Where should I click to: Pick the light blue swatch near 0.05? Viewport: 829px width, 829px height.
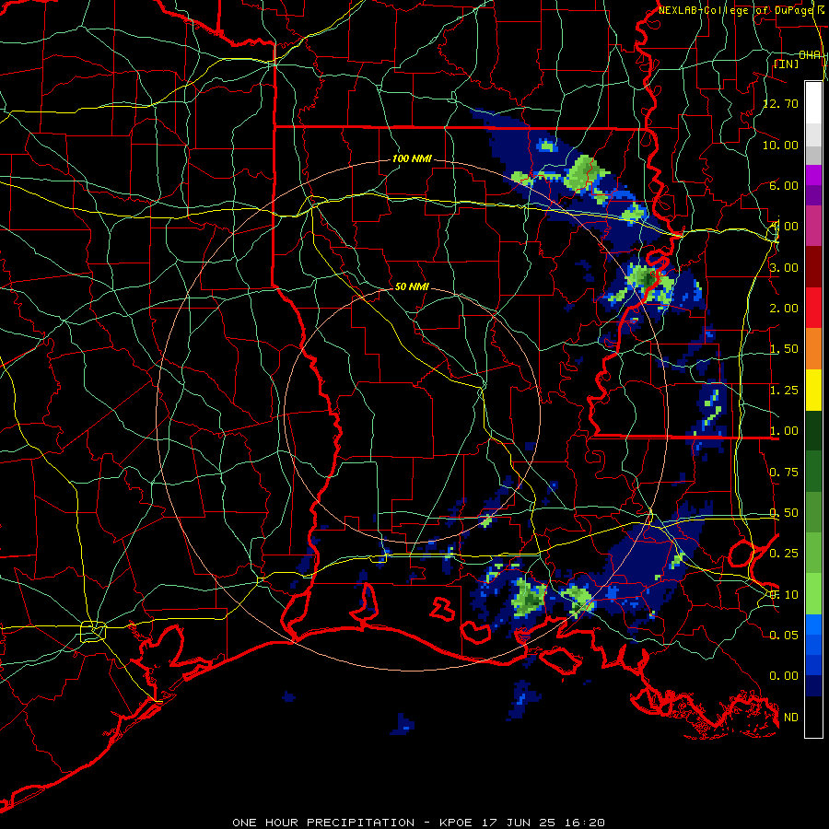coord(813,625)
